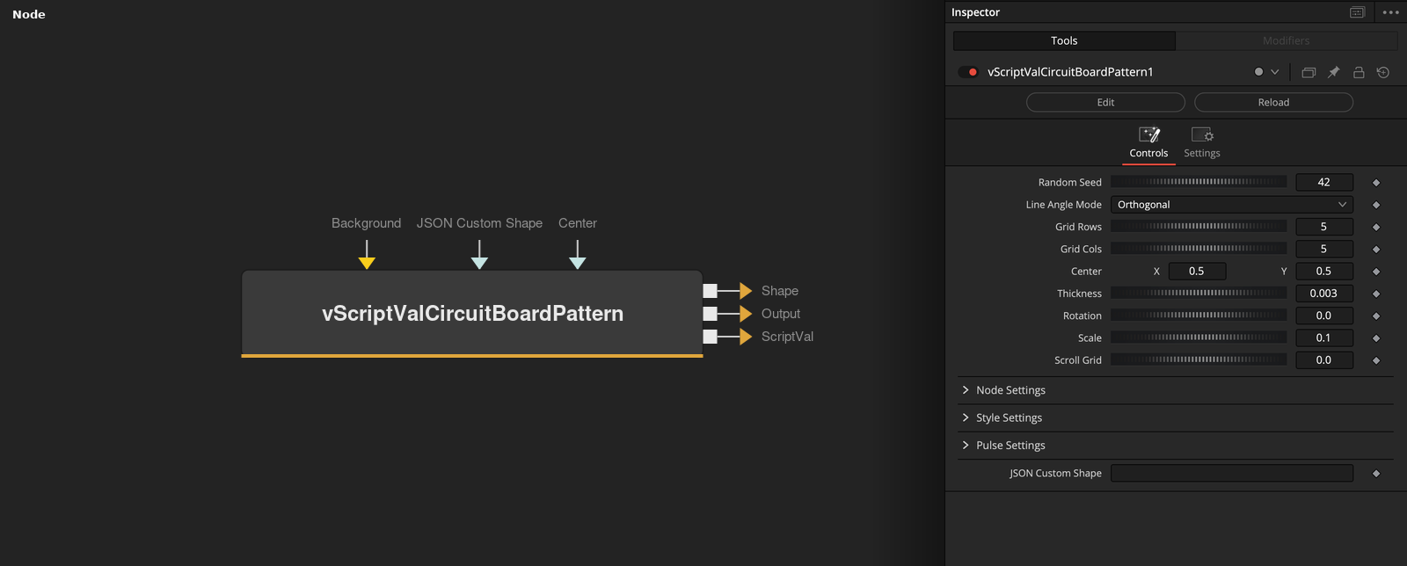Click the node color dot indicator
1407x566 pixels.
point(1258,72)
